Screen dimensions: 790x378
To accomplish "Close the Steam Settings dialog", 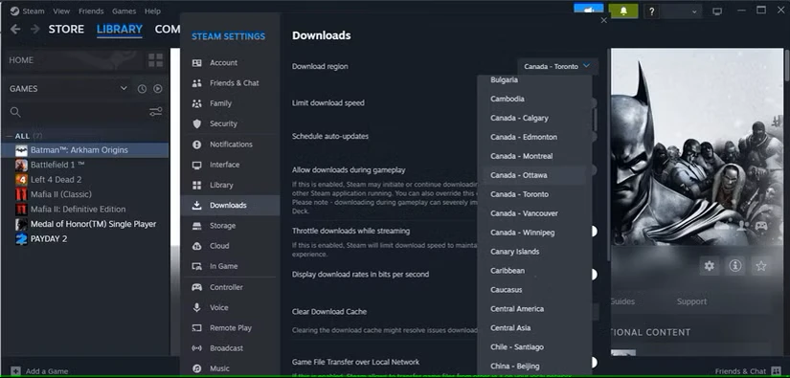I will (x=604, y=20).
